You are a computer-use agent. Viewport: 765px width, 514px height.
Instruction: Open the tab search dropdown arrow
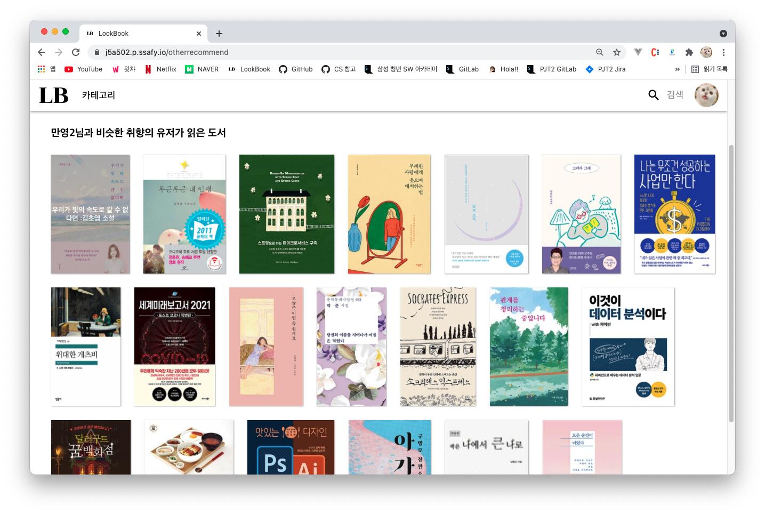(723, 33)
